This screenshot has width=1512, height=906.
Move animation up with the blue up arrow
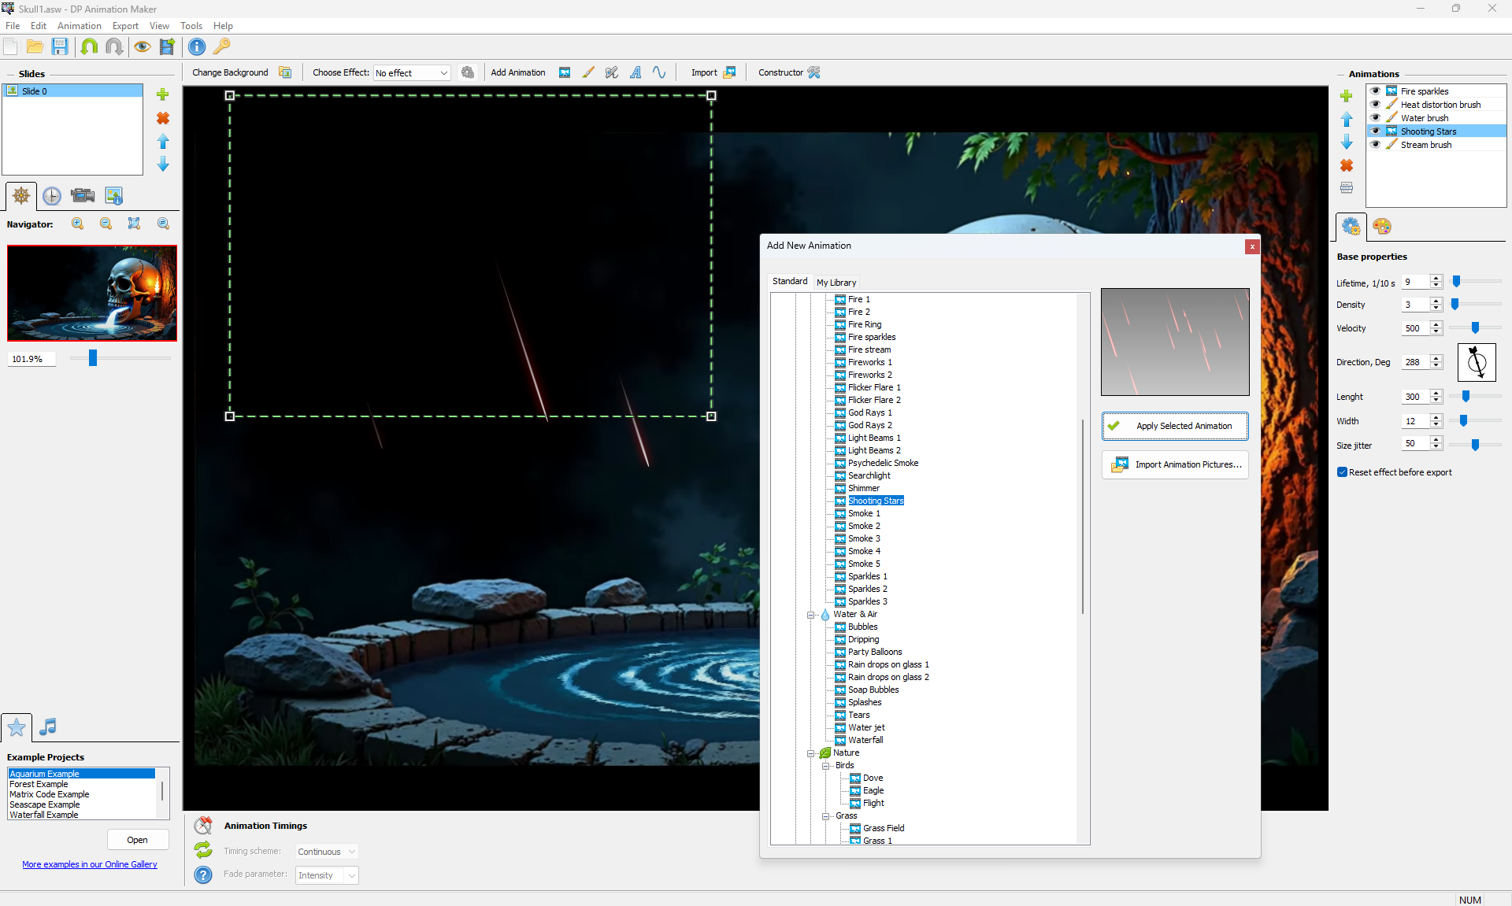tap(1347, 120)
